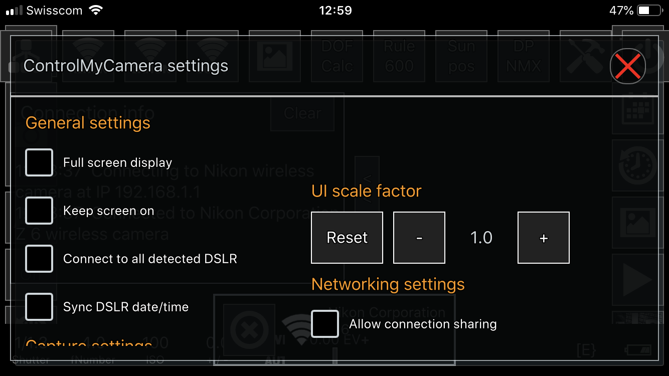
Task: Turn on Allow connection sharing
Action: tap(325, 324)
